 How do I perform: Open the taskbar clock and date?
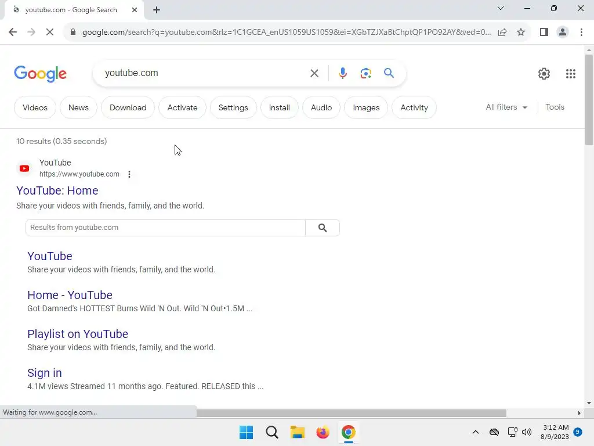tap(555, 432)
